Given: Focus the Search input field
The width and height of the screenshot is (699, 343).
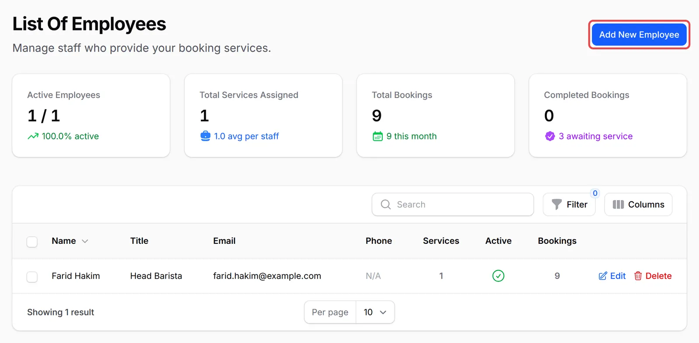Looking at the screenshot, I should (x=453, y=204).
